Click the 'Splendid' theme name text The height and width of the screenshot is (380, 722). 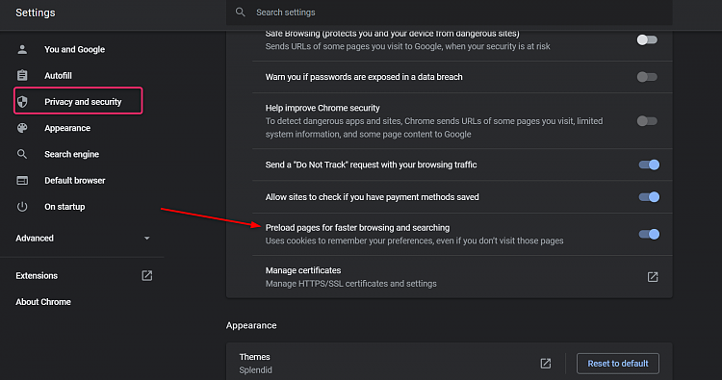point(255,370)
